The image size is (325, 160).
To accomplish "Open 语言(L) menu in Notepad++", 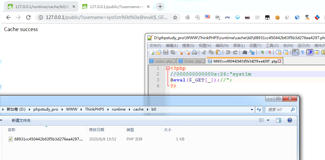I will (239, 45).
